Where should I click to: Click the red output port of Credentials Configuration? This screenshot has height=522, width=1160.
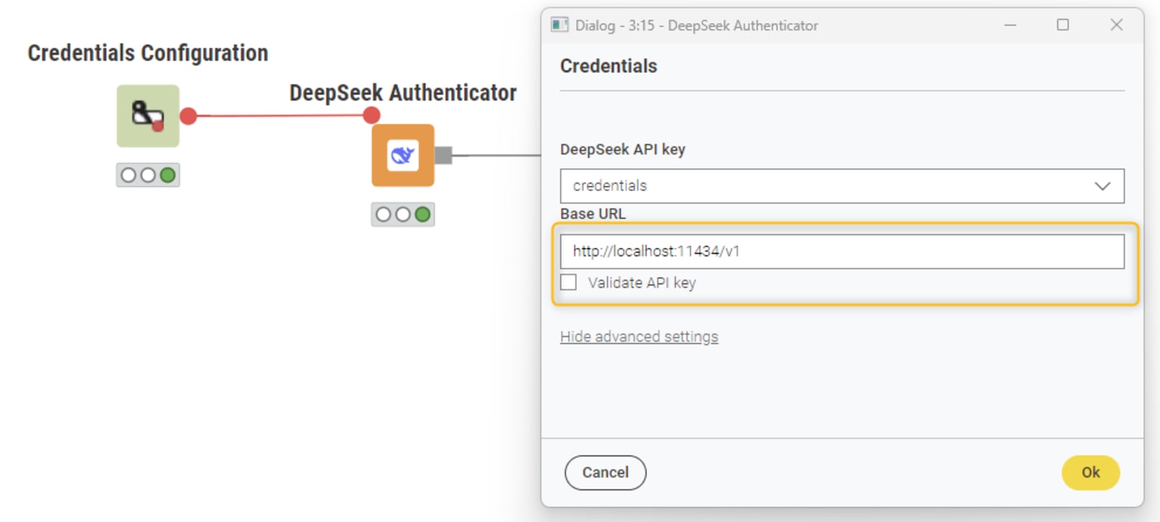(x=188, y=116)
